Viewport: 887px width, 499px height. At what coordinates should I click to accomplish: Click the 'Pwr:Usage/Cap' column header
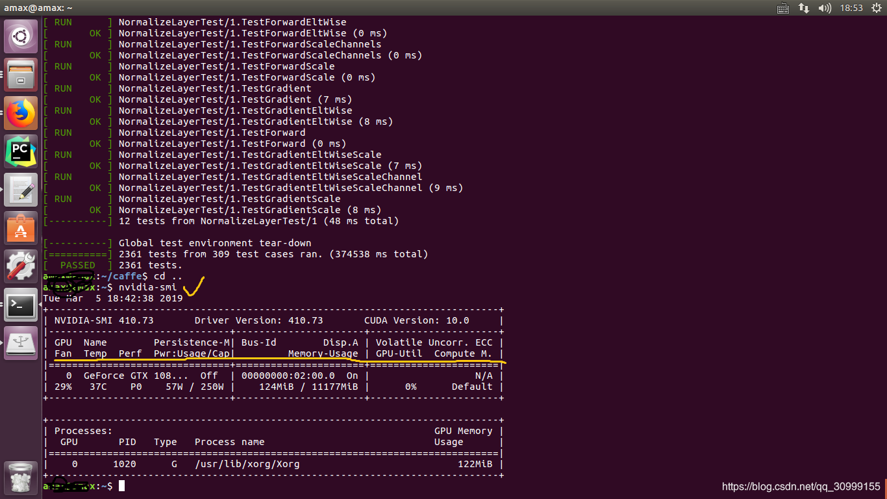point(192,353)
